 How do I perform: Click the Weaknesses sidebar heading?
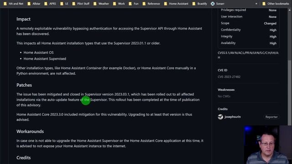coord(226,90)
